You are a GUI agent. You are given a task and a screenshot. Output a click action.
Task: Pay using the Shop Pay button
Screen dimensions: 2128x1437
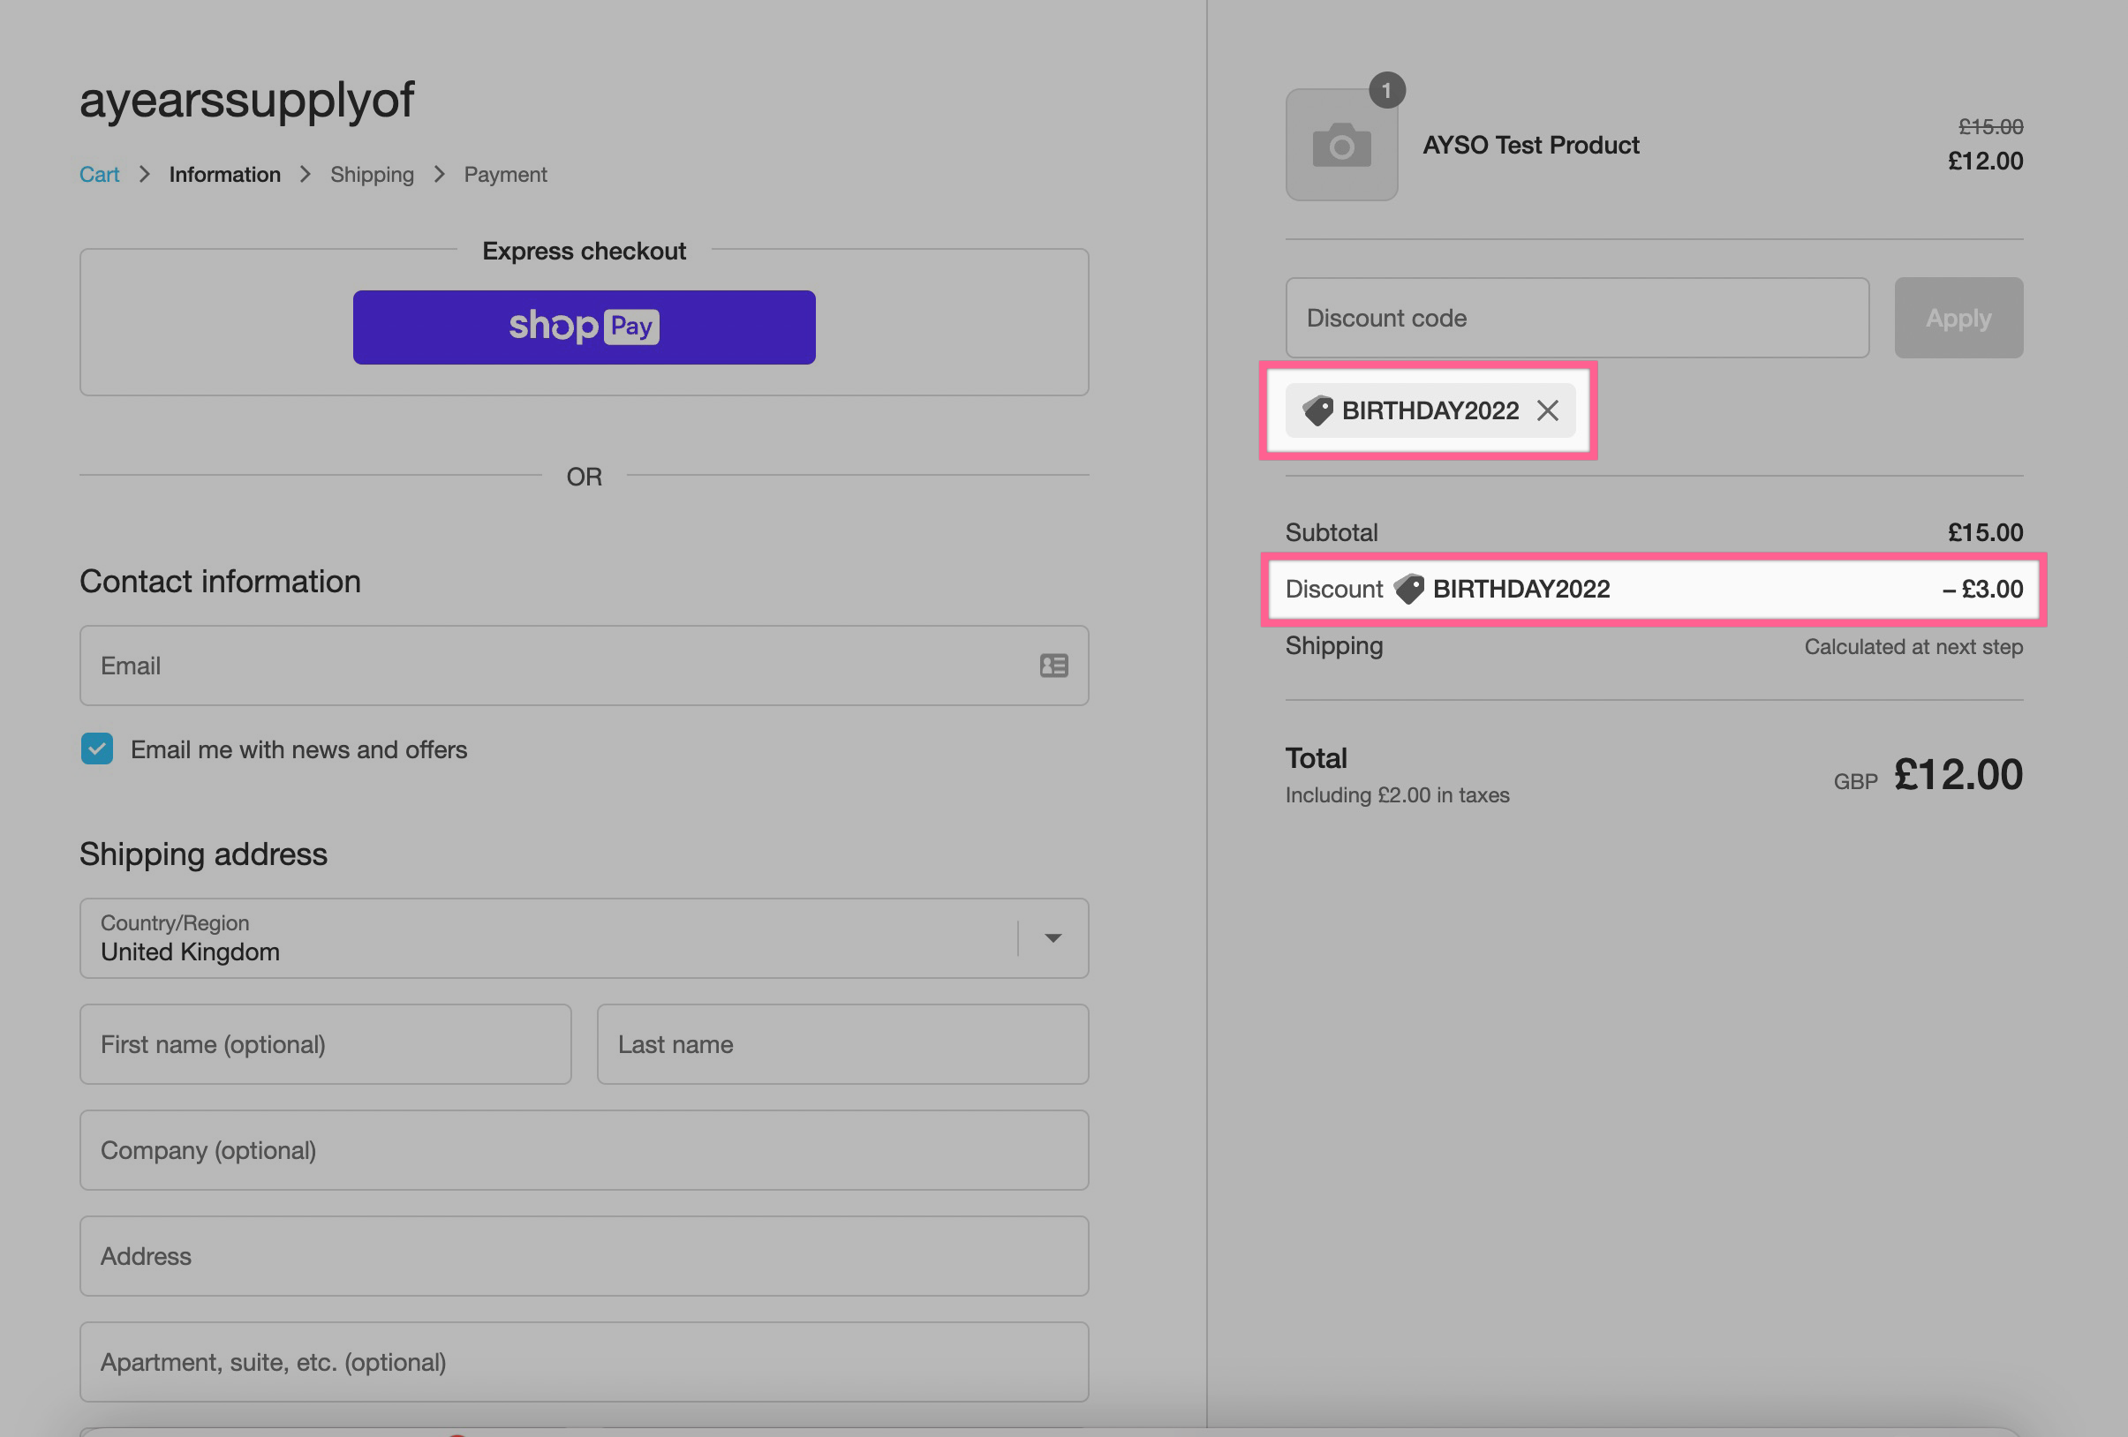[x=584, y=327]
